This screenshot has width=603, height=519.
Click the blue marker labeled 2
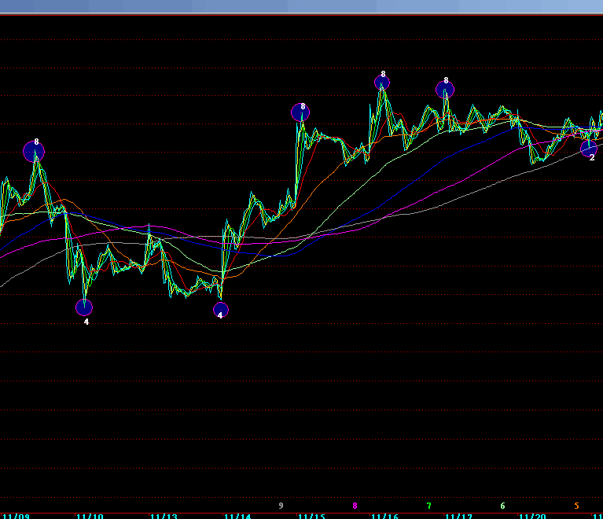pos(589,147)
